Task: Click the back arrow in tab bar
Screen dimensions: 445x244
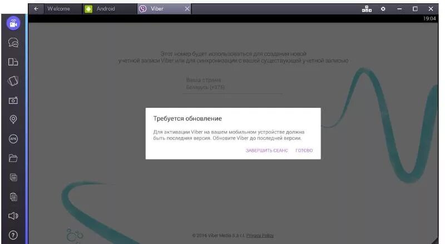Action: click(36, 9)
